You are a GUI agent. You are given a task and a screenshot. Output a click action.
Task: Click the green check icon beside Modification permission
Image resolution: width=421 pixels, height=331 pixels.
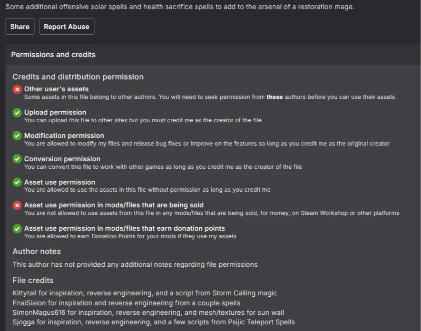17,136
